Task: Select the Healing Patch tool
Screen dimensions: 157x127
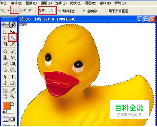Action: click(x=5, y=51)
